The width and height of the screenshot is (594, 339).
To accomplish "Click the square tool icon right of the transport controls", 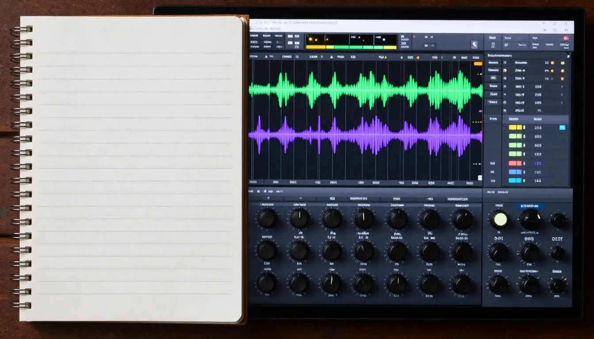I will click(474, 44).
